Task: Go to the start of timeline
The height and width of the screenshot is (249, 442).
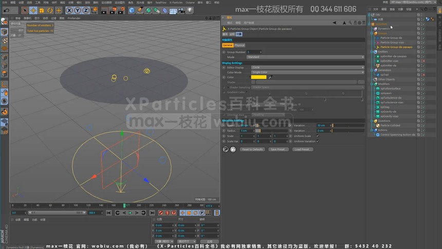Action: (109, 213)
